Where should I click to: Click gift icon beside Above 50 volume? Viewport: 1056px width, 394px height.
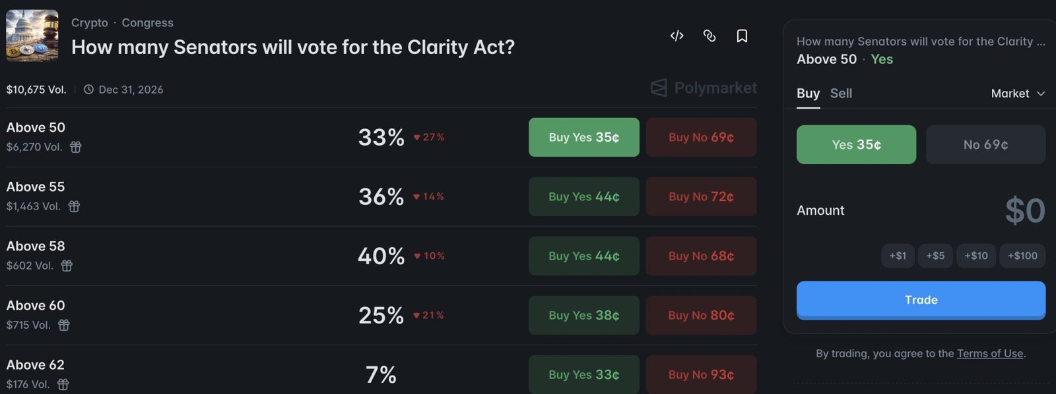(x=76, y=147)
